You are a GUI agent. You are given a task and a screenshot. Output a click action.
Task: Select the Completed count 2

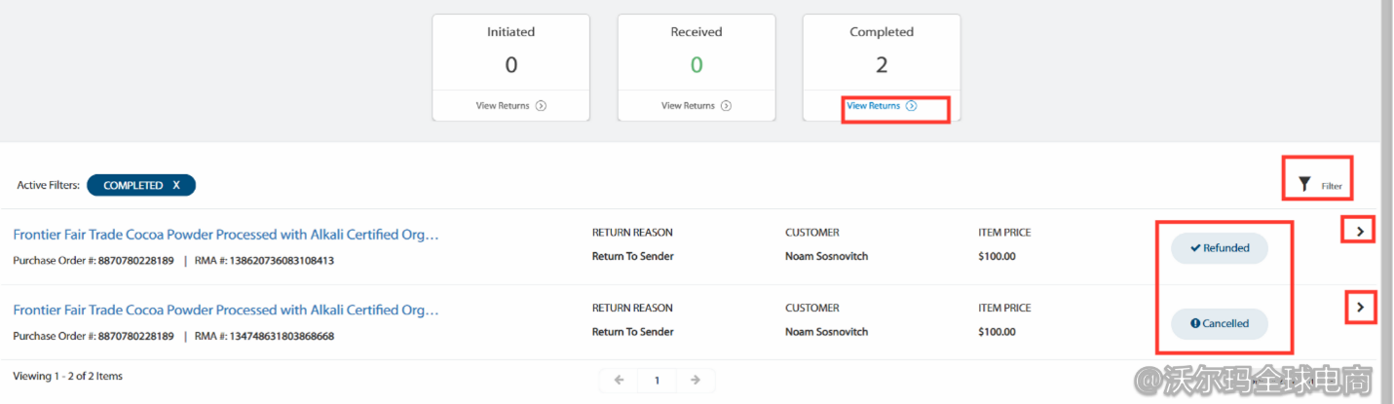(882, 66)
